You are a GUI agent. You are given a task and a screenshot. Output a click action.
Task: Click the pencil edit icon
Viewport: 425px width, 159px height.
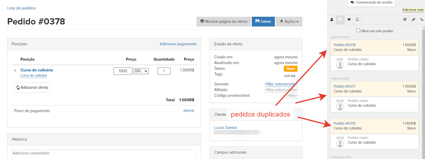click(x=413, y=20)
